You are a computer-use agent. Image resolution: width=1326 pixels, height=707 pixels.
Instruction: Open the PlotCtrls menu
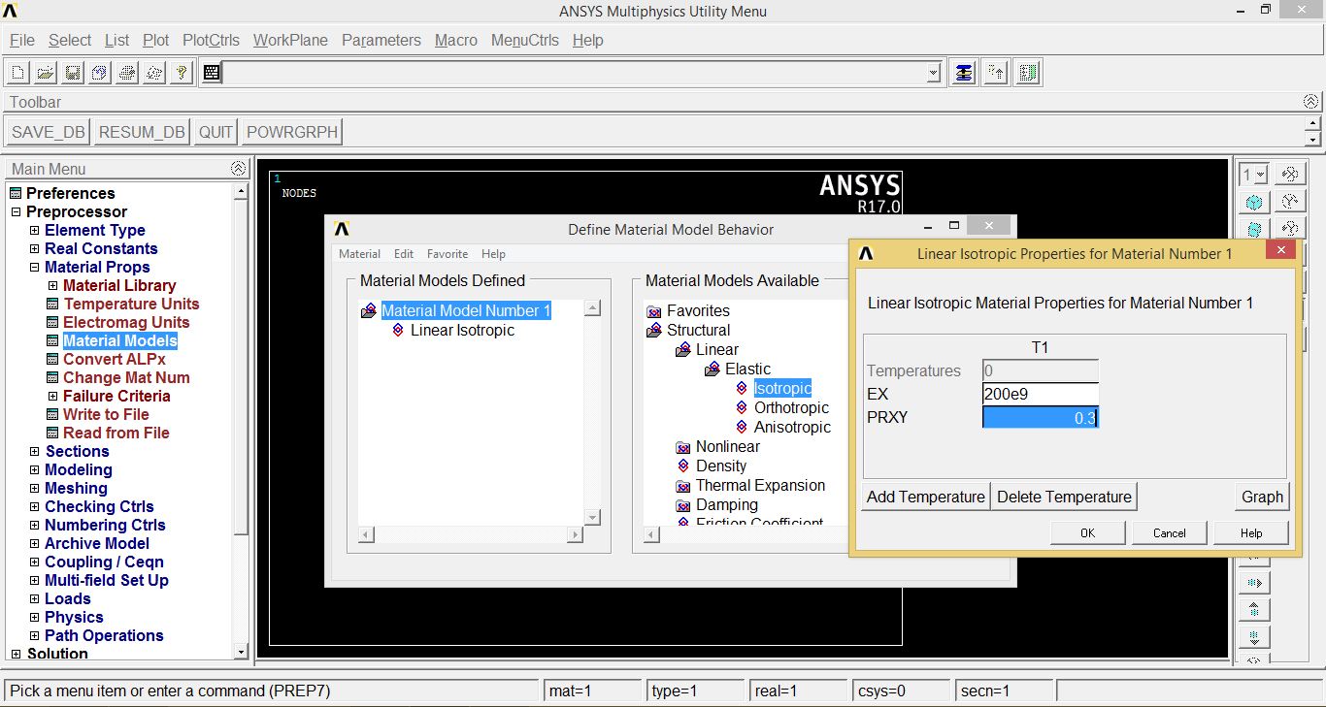point(211,40)
